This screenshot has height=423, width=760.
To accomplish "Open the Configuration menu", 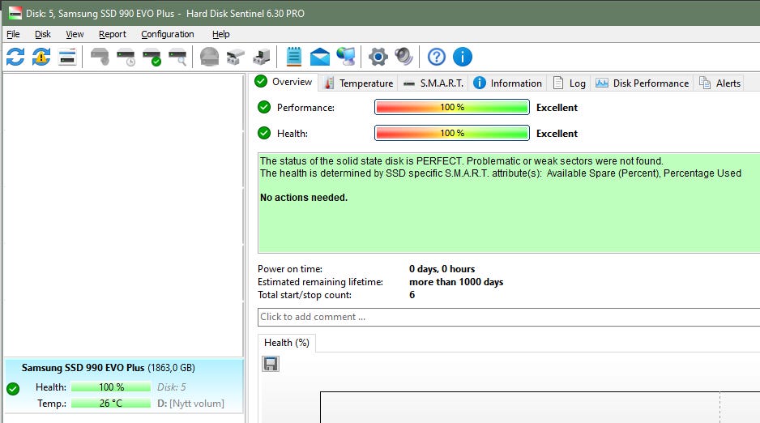I will (x=168, y=34).
